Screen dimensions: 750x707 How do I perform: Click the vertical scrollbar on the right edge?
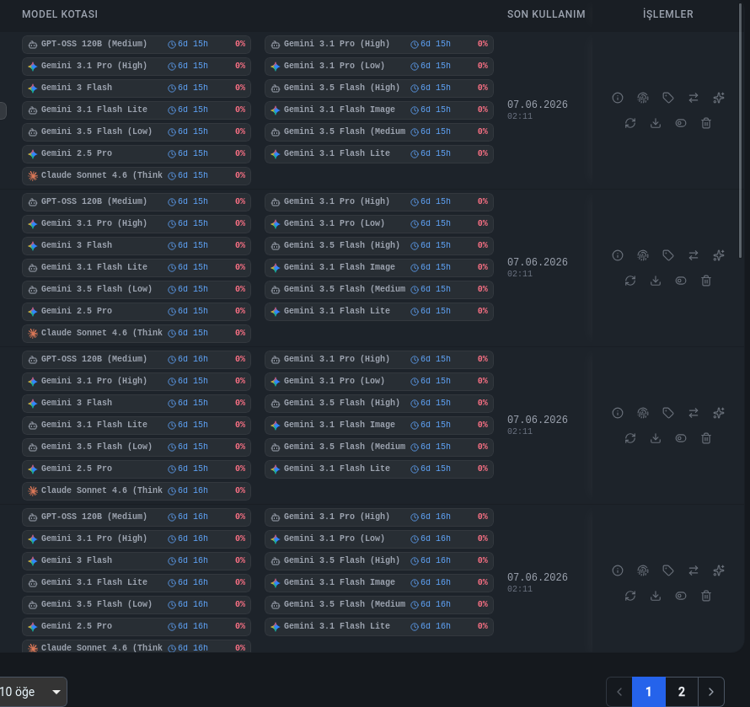tap(741, 130)
